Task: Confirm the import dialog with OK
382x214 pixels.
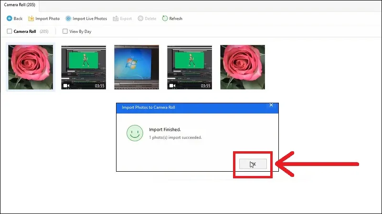Action: (253, 164)
